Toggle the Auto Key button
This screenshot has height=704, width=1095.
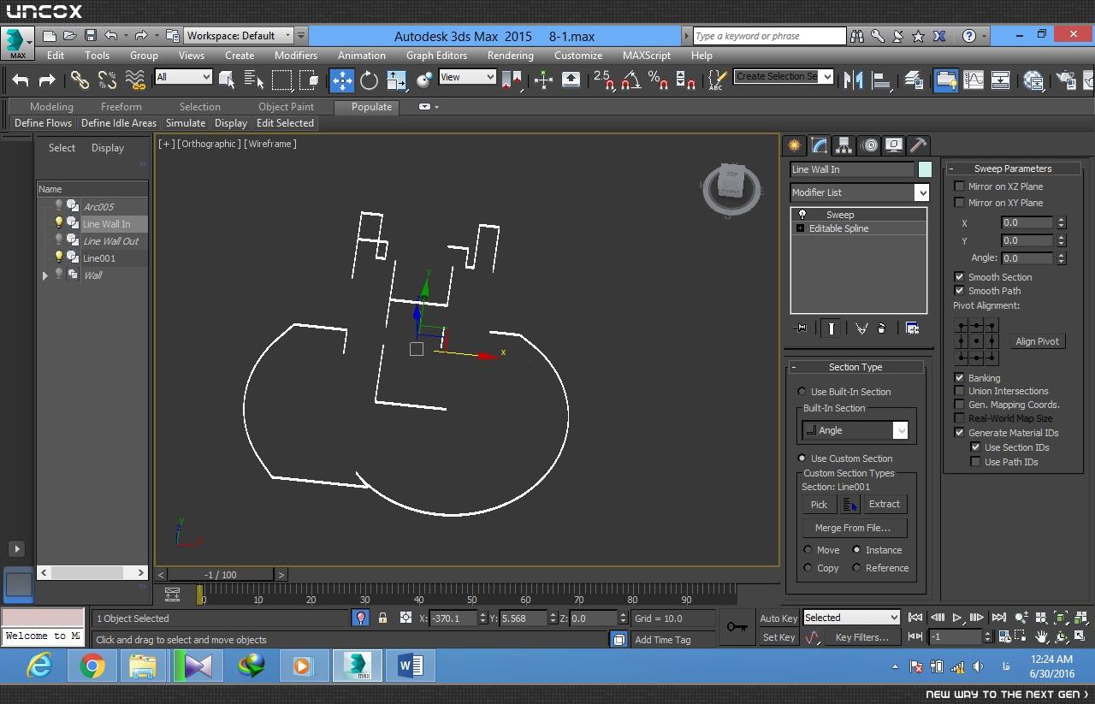[778, 618]
